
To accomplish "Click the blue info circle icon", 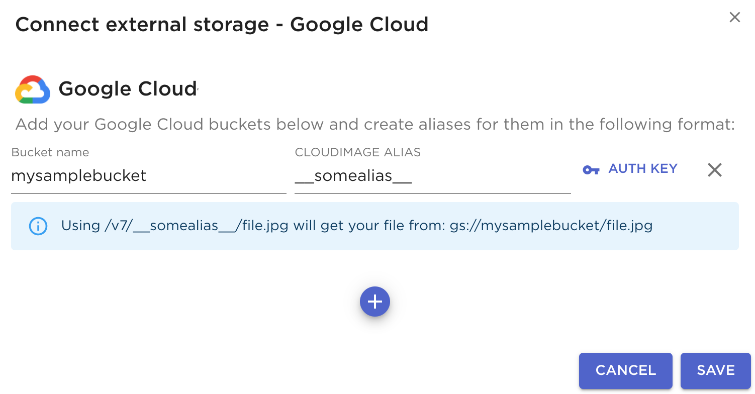I will [x=38, y=226].
